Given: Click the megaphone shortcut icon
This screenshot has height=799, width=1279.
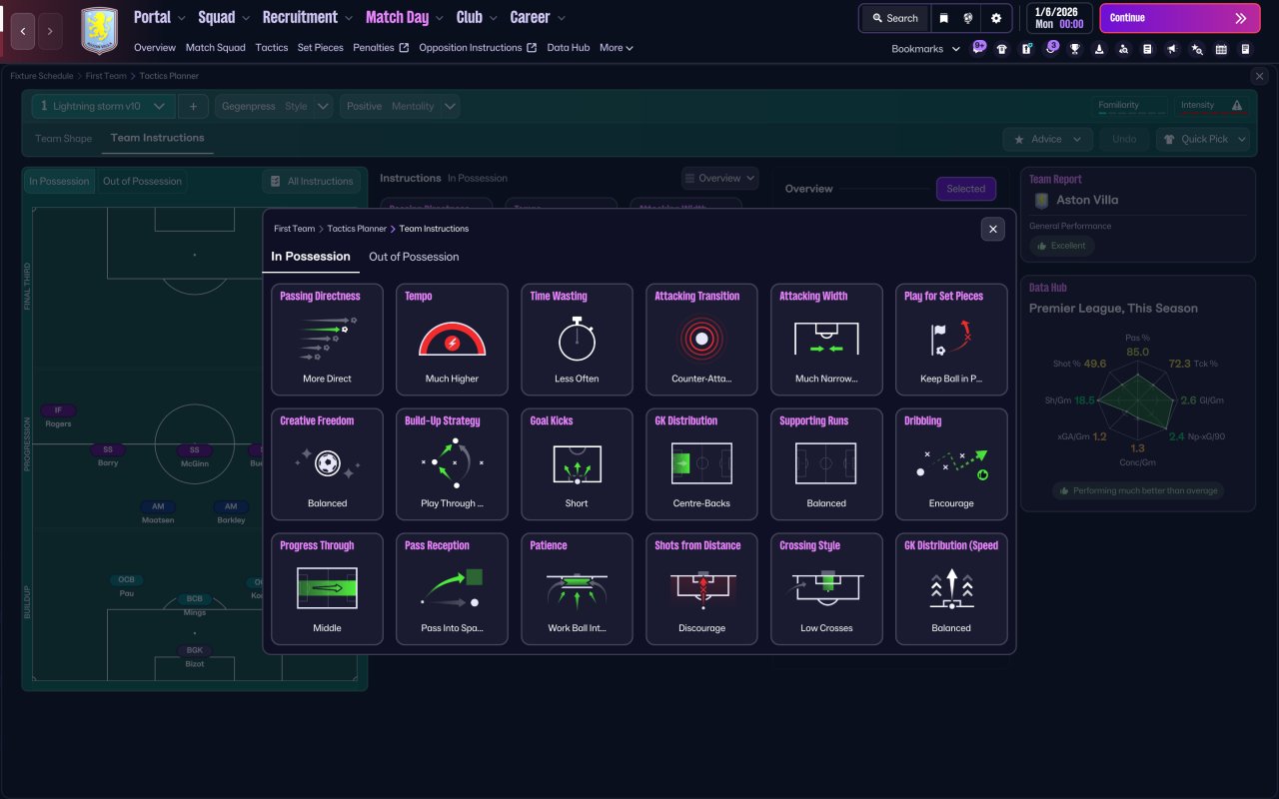Looking at the screenshot, I should click(1172, 49).
